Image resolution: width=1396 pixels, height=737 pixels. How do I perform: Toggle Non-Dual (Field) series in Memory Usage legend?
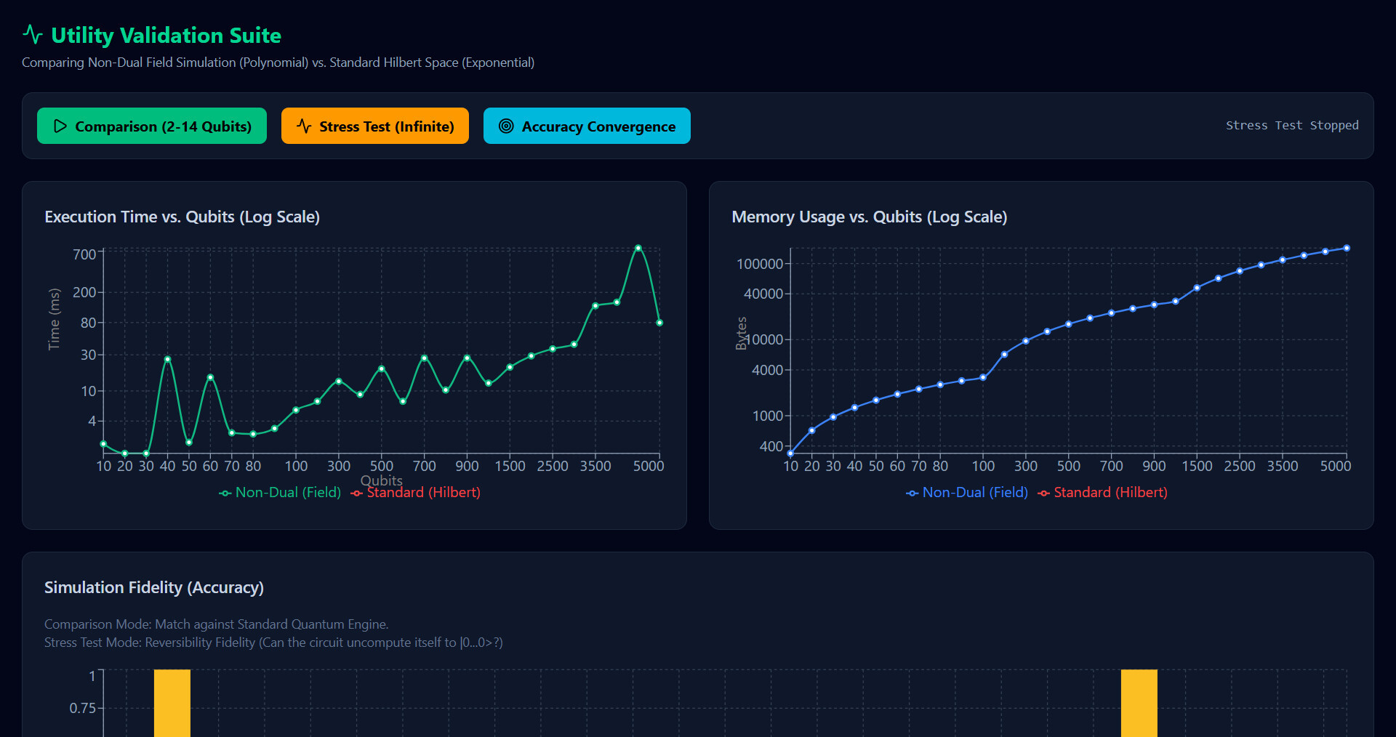[x=967, y=493]
